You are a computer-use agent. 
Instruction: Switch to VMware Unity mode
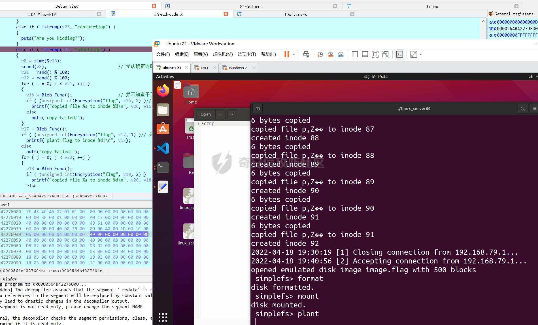pyautogui.click(x=386, y=54)
